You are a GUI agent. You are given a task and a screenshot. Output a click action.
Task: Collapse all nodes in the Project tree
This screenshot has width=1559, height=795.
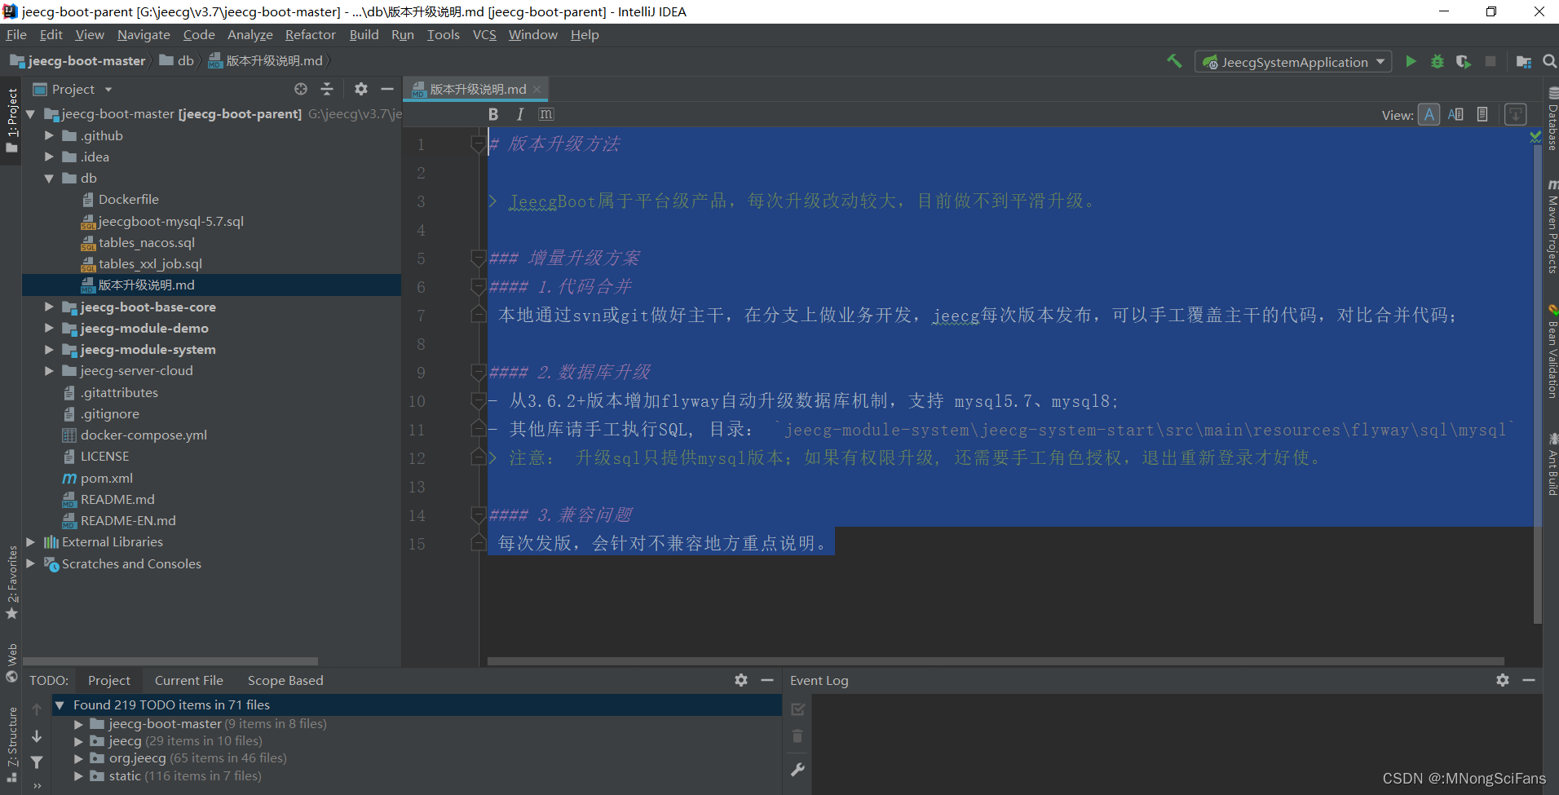pyautogui.click(x=327, y=89)
